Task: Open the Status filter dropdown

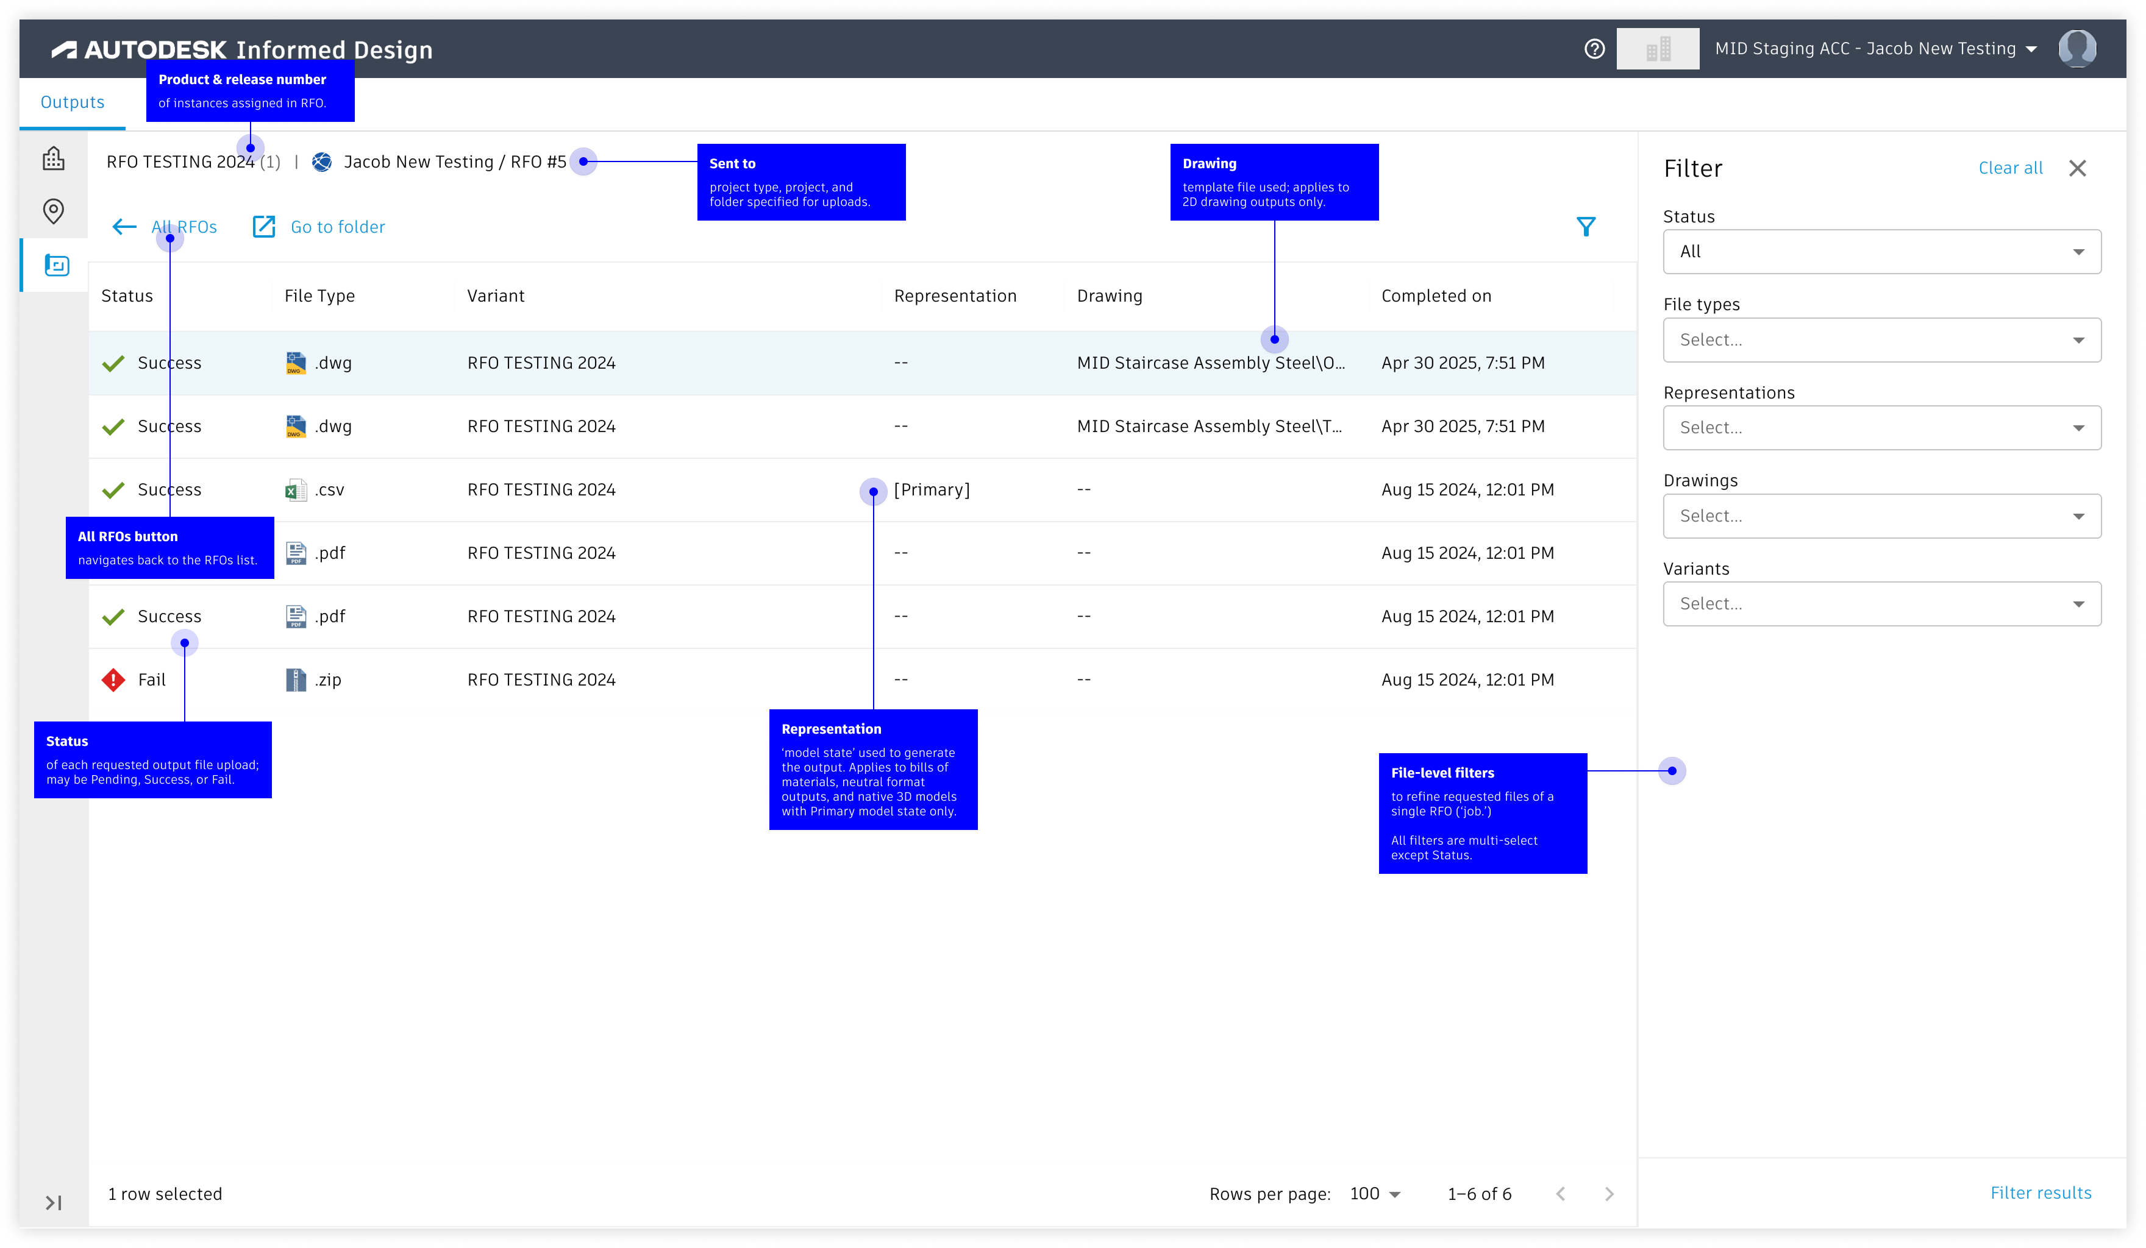Action: (x=1881, y=252)
